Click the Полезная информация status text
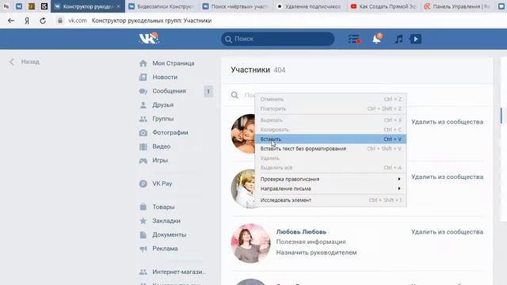The image size is (507, 285). [x=311, y=242]
